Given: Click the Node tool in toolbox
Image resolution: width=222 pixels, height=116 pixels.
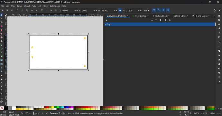Looking at the screenshot, I should tap(2, 19).
